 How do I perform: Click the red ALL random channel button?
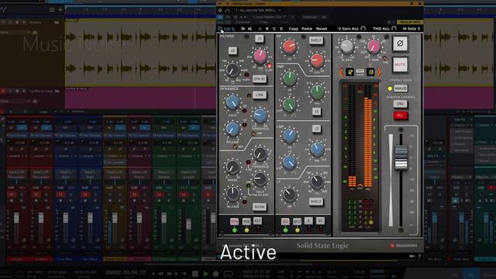pyautogui.click(x=401, y=115)
